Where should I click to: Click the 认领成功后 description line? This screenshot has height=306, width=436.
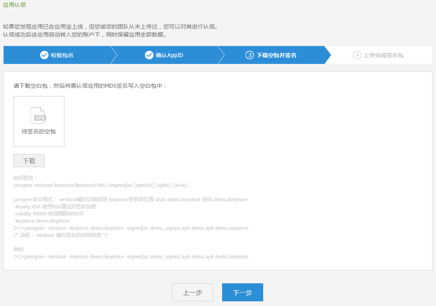[84, 35]
